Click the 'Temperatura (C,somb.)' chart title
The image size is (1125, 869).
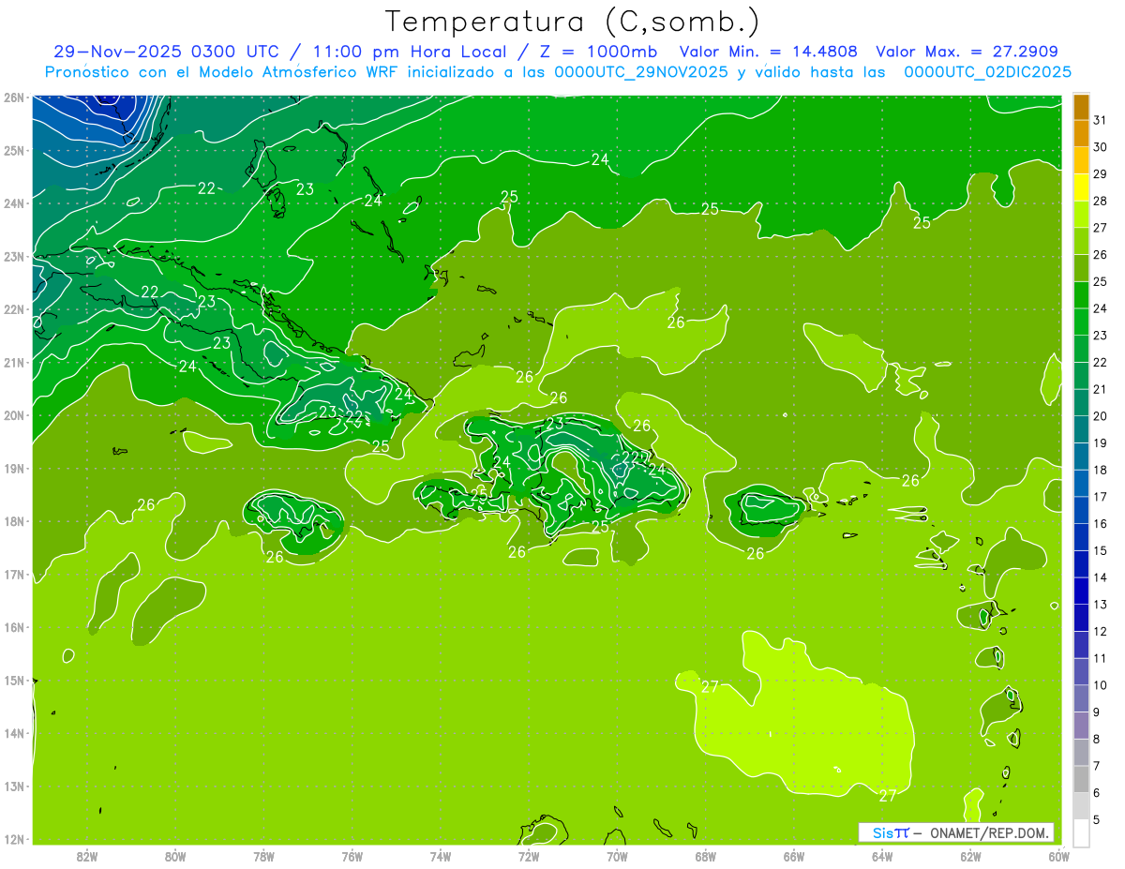[x=573, y=22]
